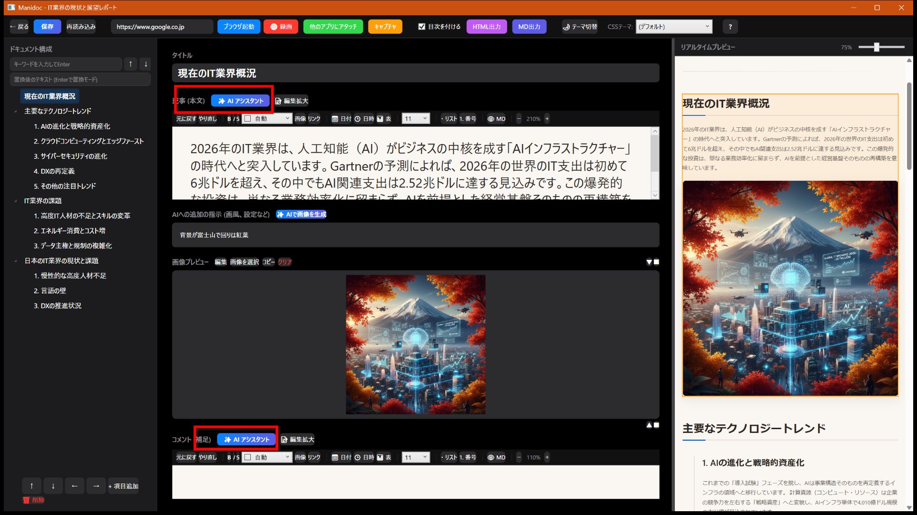
Task: Export the document with HTML出力
Action: 486,27
